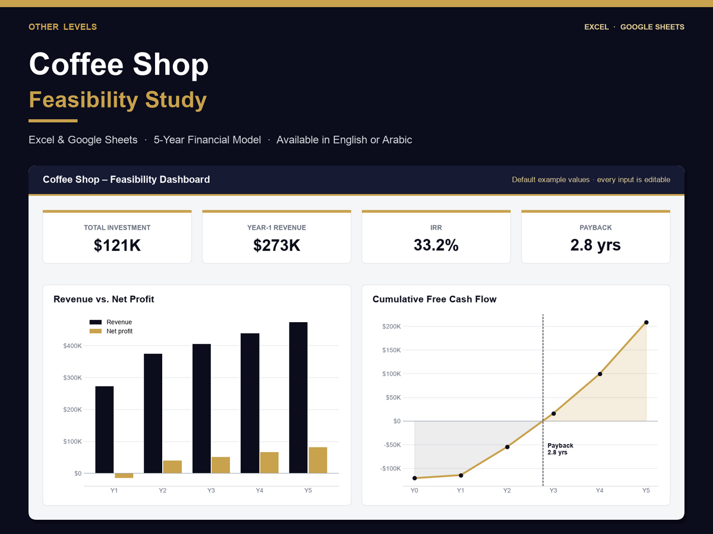Click the Y1 revenue bar
Screen dimensions: 713x534
(x=105, y=430)
